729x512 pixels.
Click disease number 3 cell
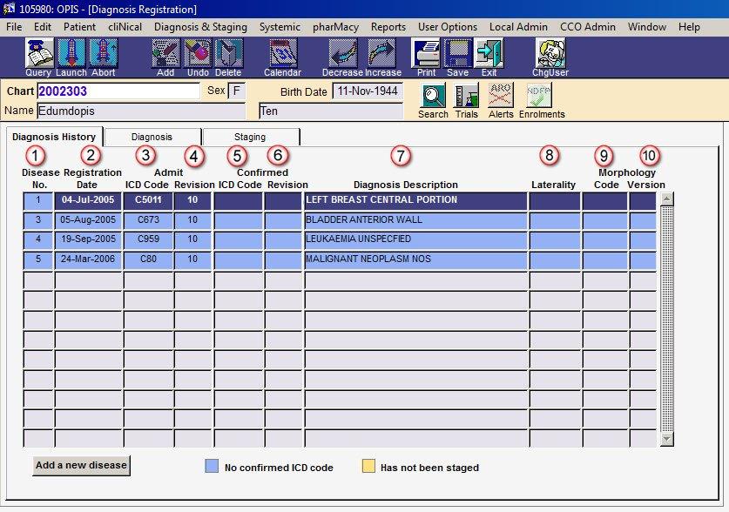[x=38, y=220]
